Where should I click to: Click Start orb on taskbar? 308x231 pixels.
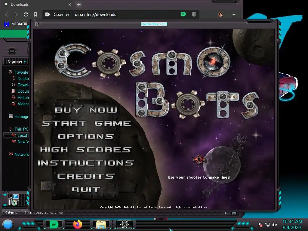(8, 224)
